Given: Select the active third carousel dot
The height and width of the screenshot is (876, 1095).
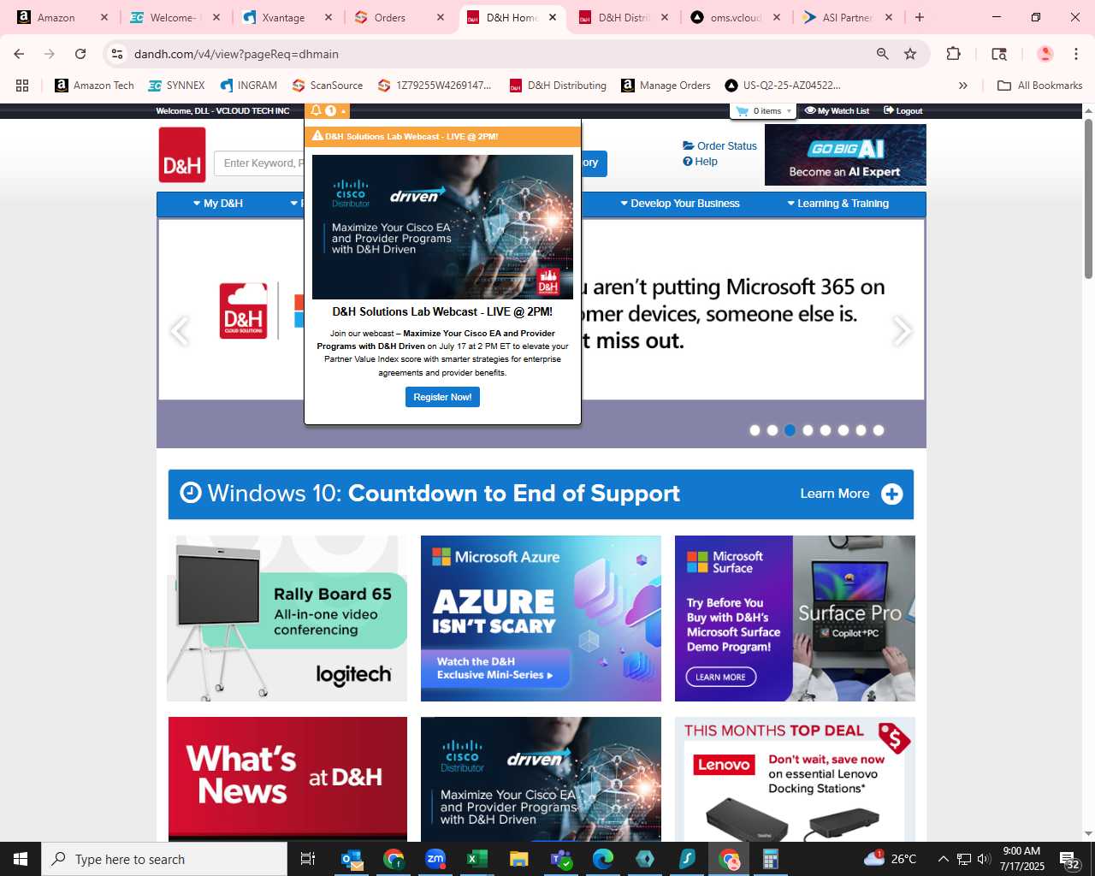Looking at the screenshot, I should [790, 430].
